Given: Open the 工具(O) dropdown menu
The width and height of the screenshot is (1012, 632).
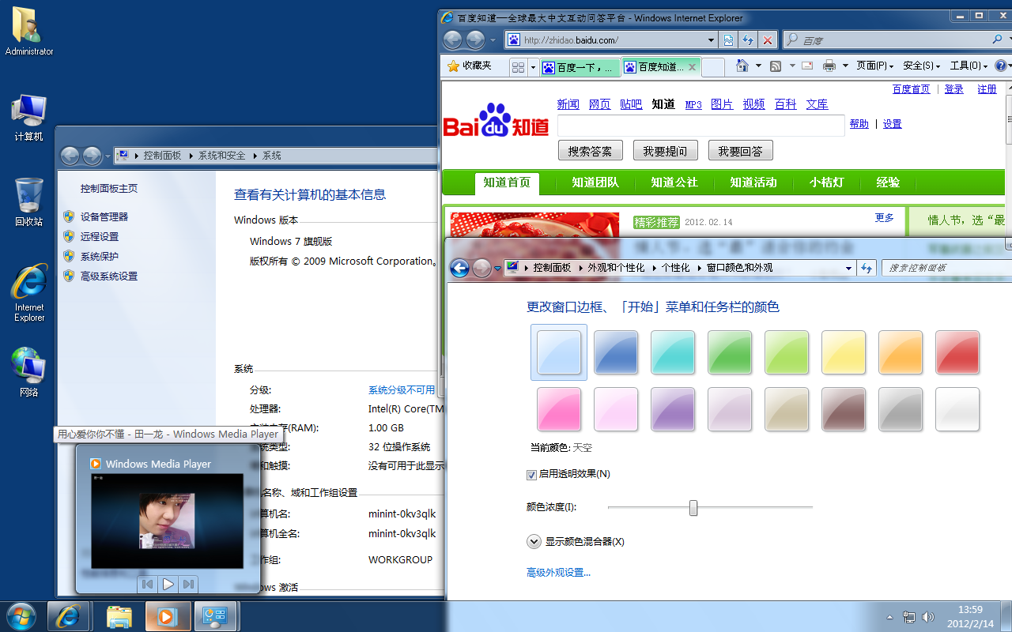Looking at the screenshot, I should click(969, 66).
